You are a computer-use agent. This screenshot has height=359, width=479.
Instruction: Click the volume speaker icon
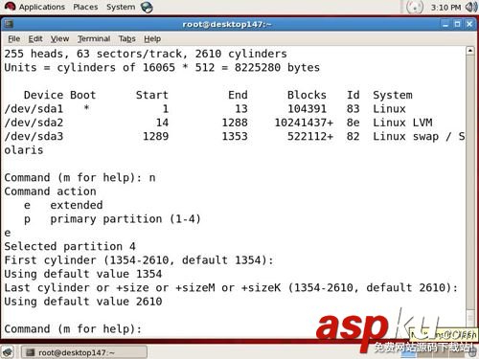(x=471, y=7)
